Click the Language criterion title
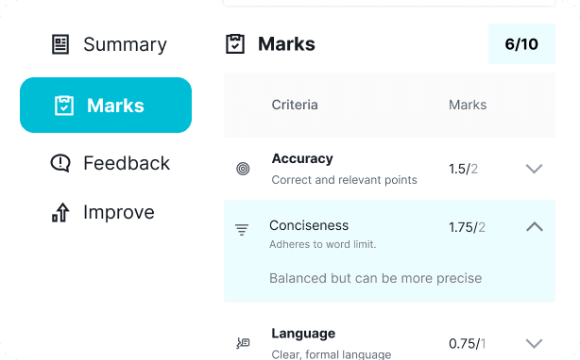The image size is (580, 360). [x=303, y=334]
